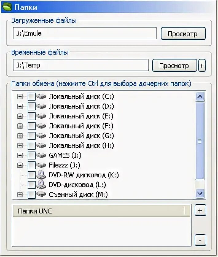Click the DVD-дисковод (L:) disc icon
The width and height of the screenshot is (218, 257).
click(x=41, y=184)
